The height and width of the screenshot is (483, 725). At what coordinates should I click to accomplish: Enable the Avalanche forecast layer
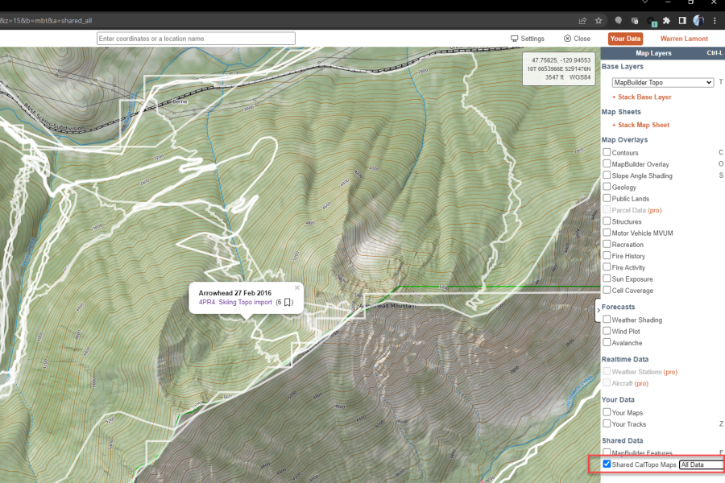tap(607, 342)
